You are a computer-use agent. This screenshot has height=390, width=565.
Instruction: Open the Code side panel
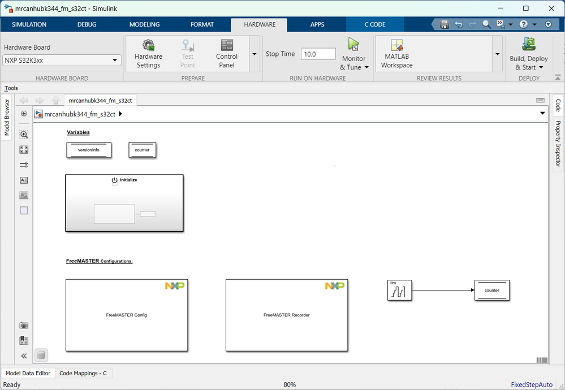(x=558, y=105)
